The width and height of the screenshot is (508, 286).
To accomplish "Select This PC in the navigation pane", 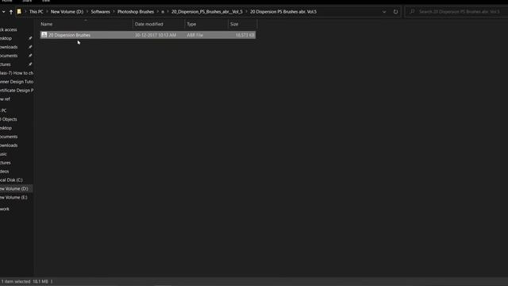I will [3, 110].
